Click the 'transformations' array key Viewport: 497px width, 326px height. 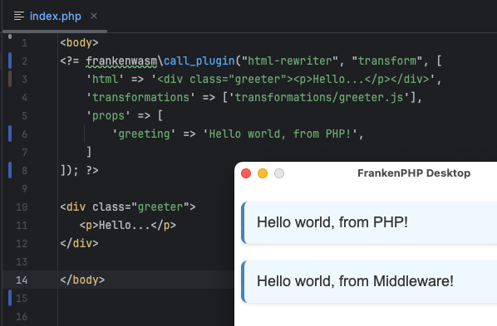(140, 98)
